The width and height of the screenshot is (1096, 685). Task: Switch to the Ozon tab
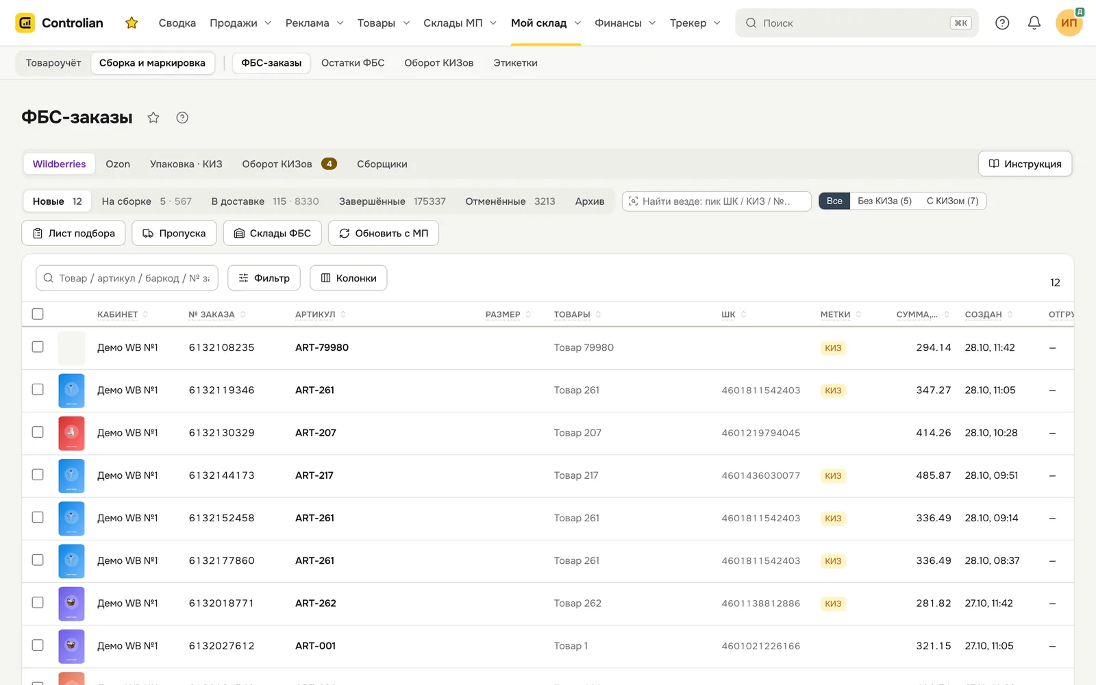tap(118, 164)
